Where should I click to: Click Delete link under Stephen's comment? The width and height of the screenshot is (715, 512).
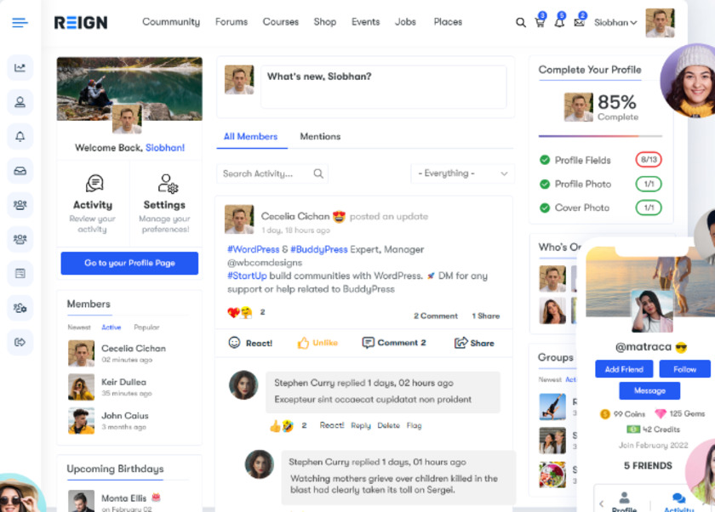click(388, 425)
